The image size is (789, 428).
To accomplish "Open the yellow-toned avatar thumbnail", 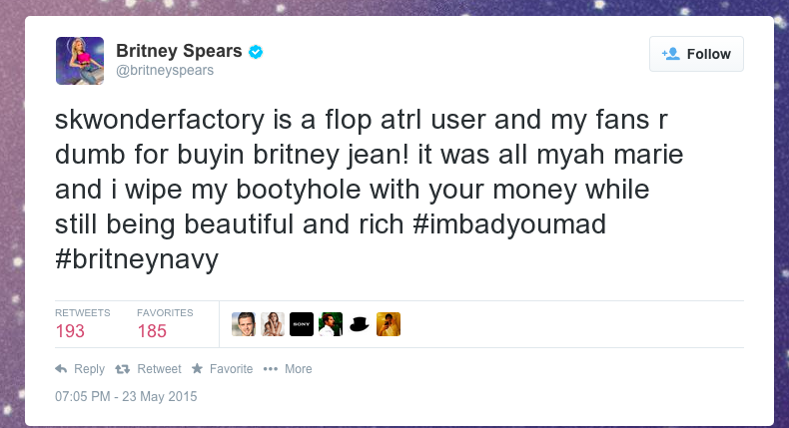I will coord(389,324).
